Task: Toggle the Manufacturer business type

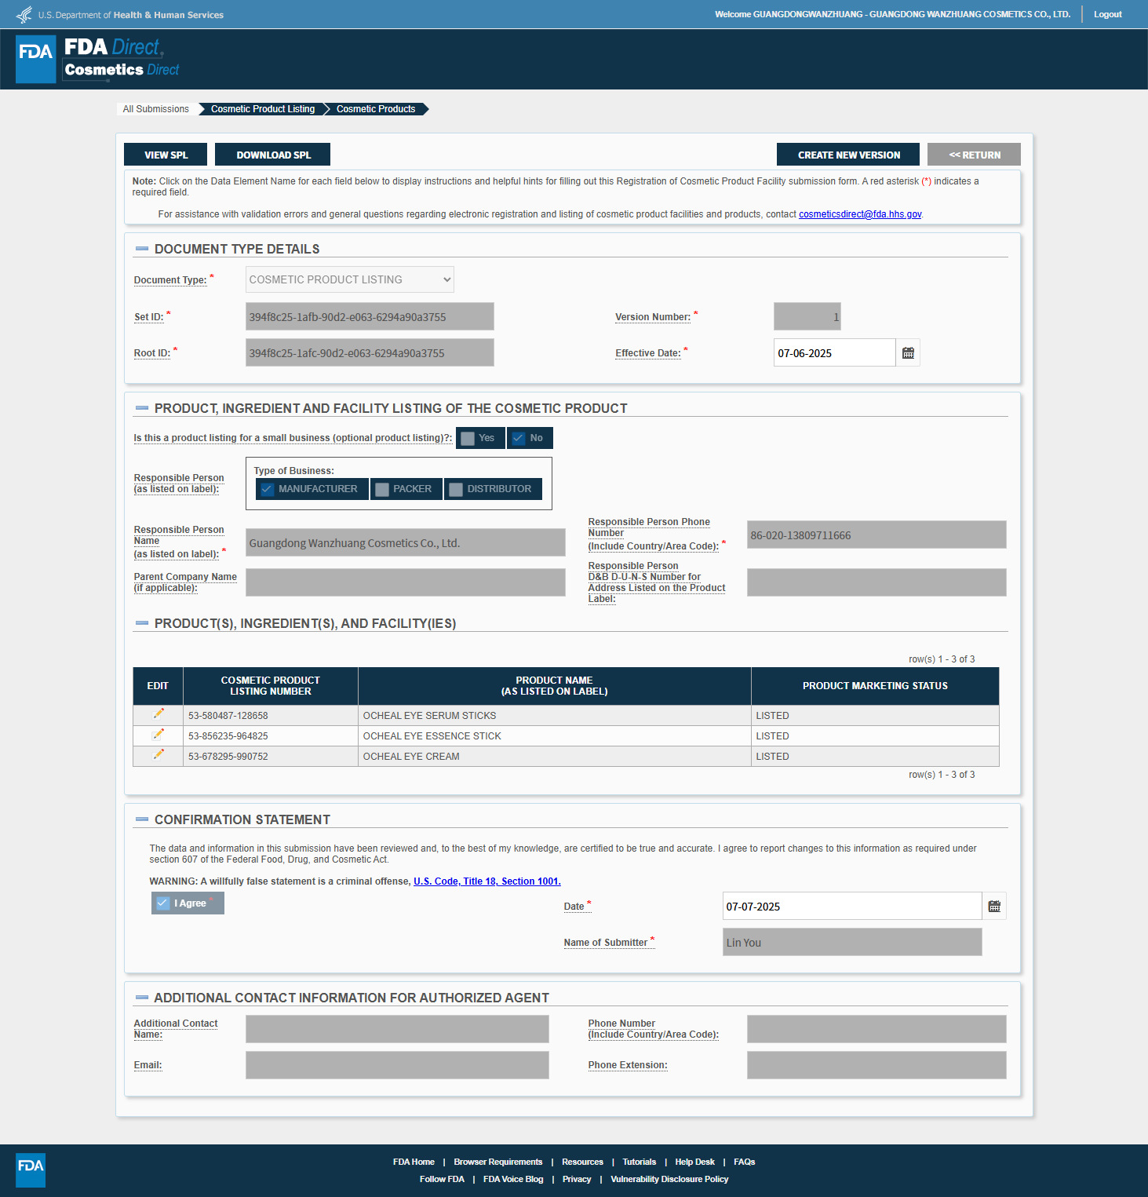Action: [x=312, y=489]
